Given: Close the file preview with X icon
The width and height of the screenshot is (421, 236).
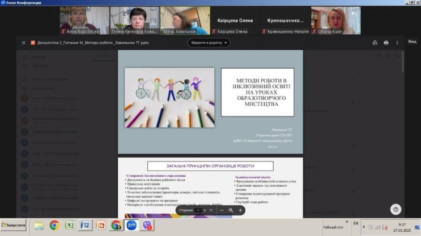Looking at the screenshot, I should 24,42.
